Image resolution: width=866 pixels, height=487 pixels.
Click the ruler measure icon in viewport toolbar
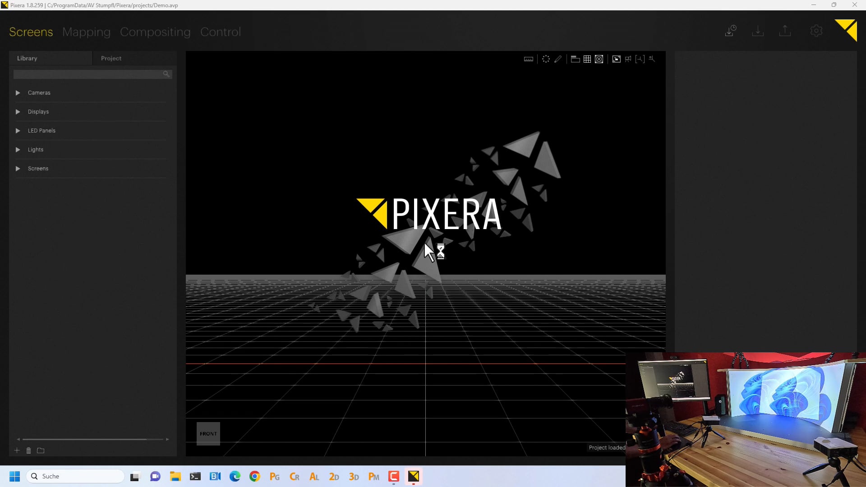pyautogui.click(x=529, y=59)
